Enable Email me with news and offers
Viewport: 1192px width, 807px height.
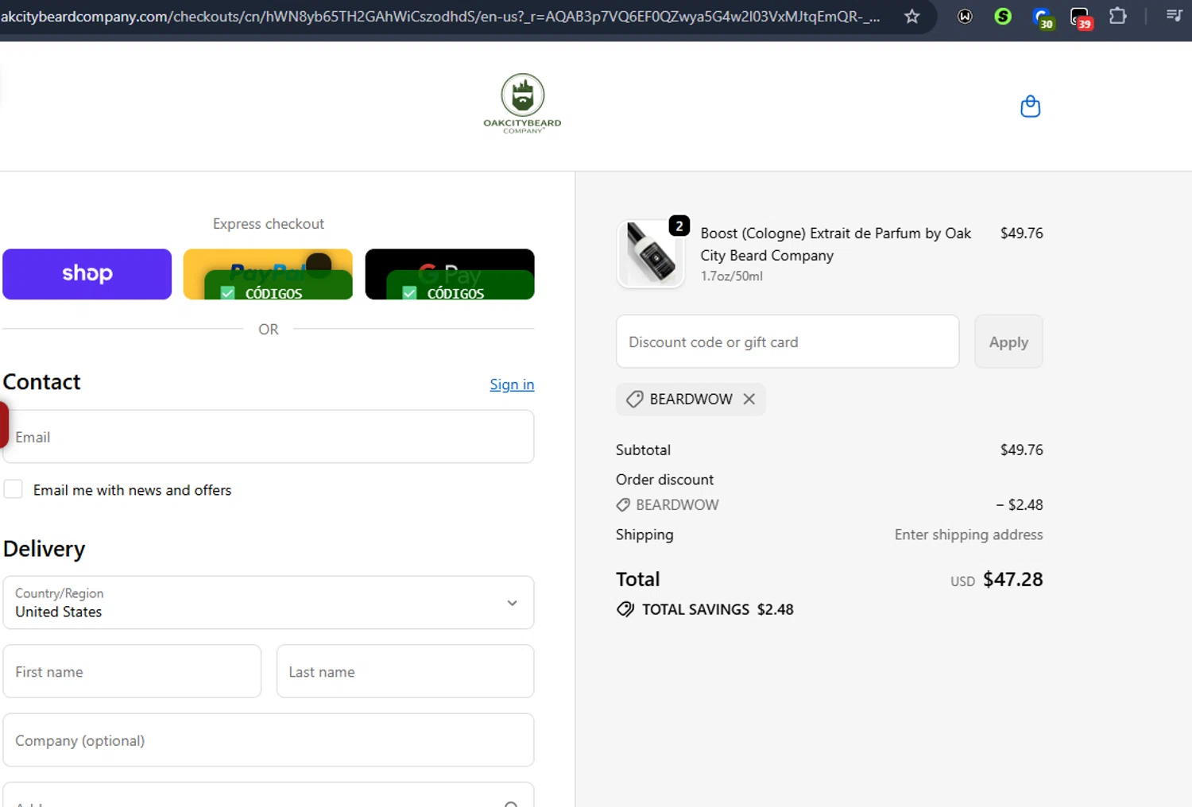[x=14, y=489]
